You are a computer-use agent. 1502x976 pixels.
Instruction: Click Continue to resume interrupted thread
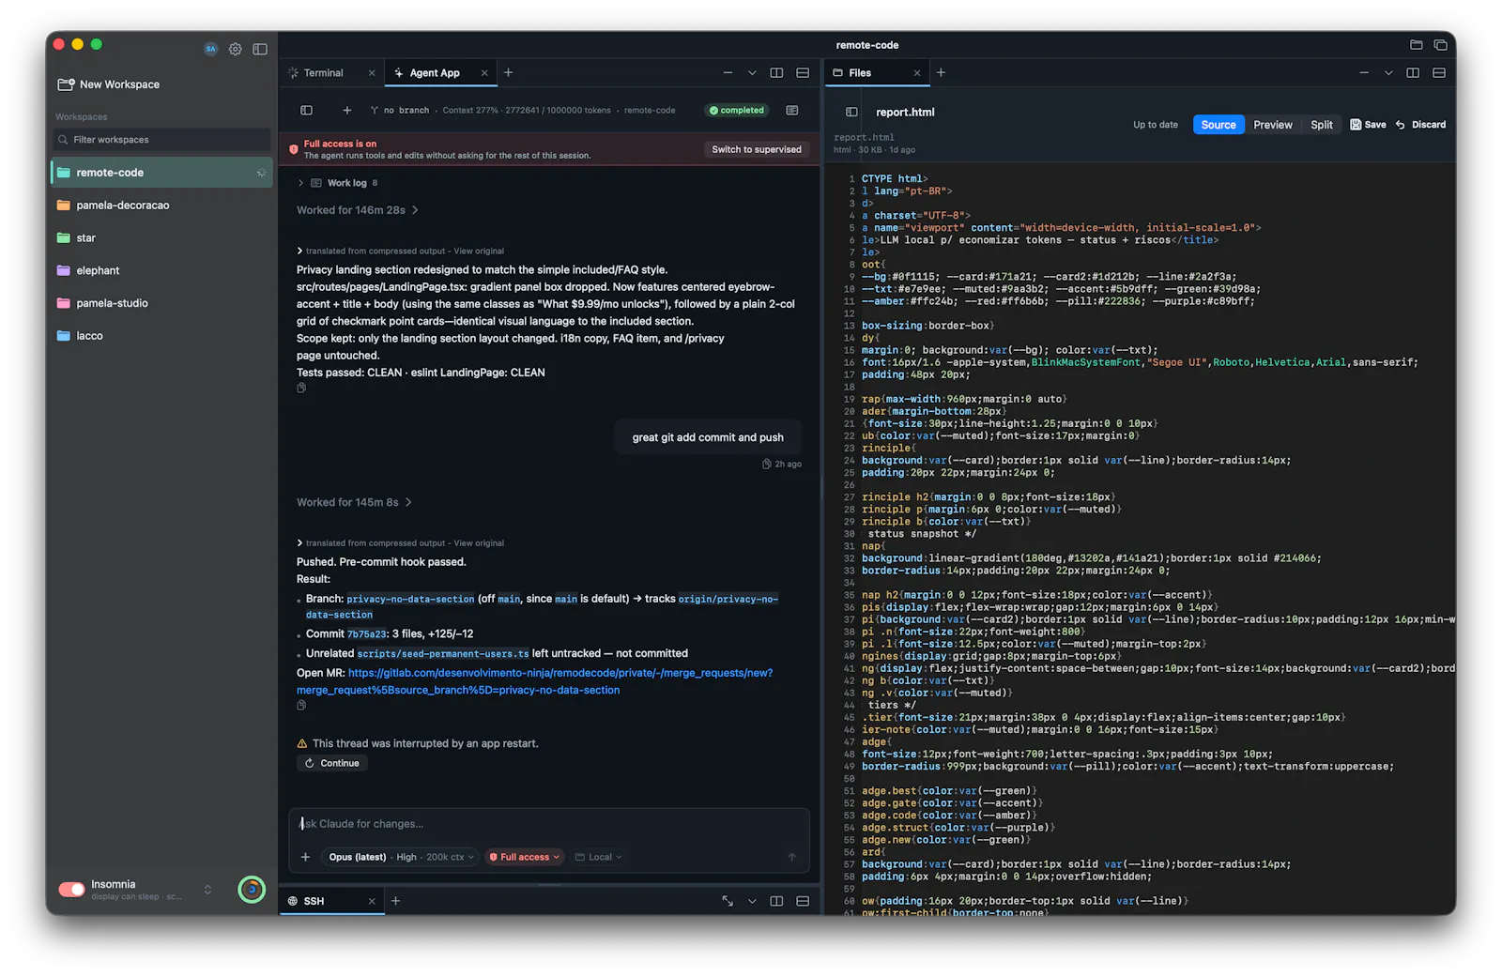click(332, 763)
